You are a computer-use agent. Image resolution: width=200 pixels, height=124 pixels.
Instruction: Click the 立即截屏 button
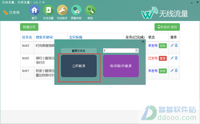pyautogui.click(x=79, y=66)
